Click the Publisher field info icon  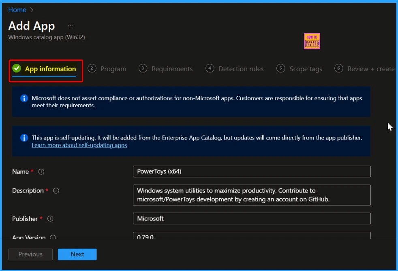tap(50, 219)
